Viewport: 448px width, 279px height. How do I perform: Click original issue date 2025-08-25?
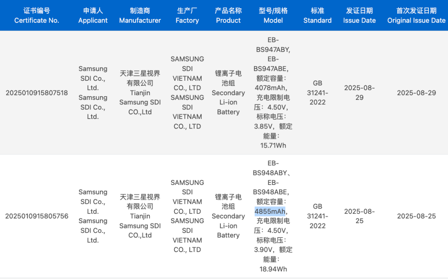point(416,216)
